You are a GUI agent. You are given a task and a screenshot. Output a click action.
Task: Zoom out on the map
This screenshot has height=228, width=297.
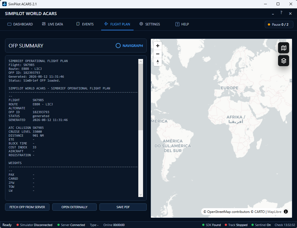[158, 54]
